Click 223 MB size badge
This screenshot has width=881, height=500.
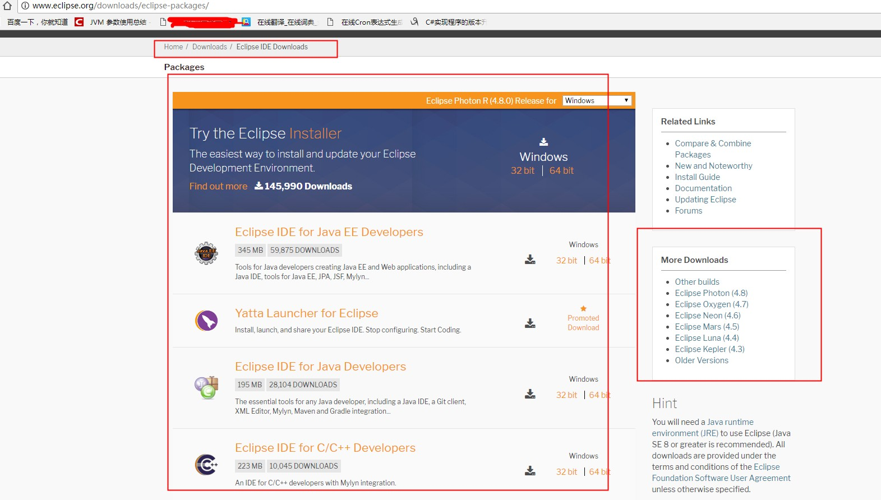click(250, 466)
